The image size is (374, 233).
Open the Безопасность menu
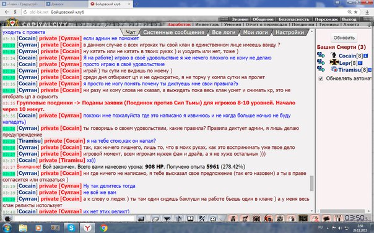294,19
